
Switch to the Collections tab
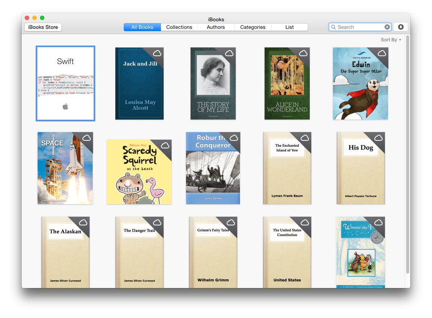179,27
